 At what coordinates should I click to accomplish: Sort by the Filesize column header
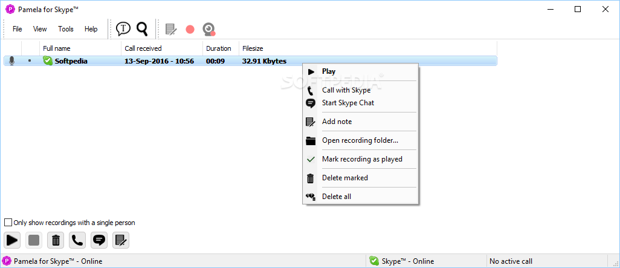click(x=368, y=48)
